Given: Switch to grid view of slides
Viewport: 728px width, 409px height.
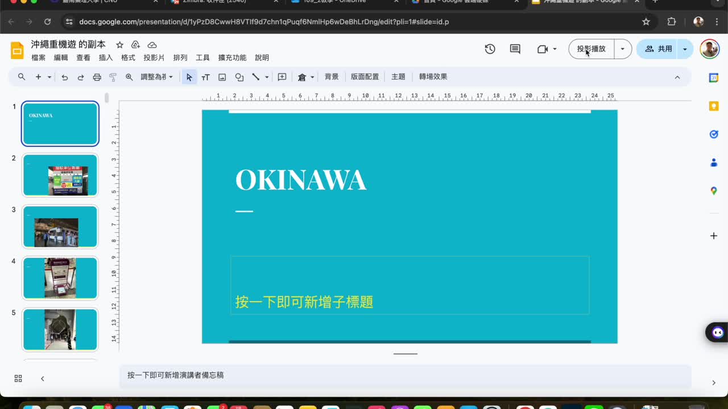Looking at the screenshot, I should tap(18, 378).
